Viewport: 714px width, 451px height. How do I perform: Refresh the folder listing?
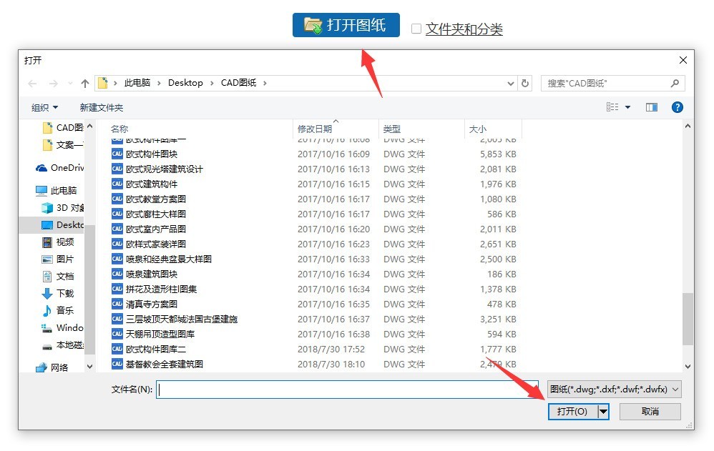click(525, 84)
